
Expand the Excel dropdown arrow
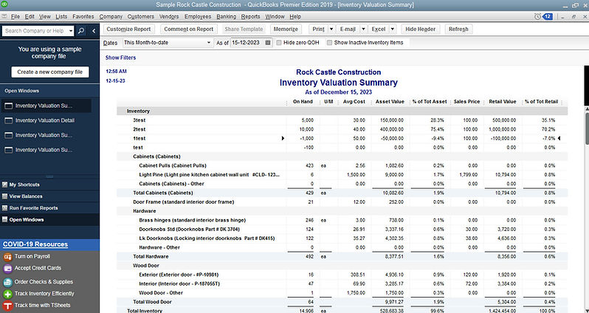point(393,30)
